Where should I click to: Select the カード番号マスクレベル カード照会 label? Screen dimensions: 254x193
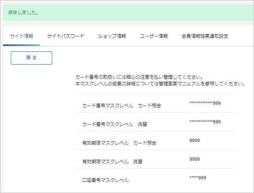click(121, 106)
